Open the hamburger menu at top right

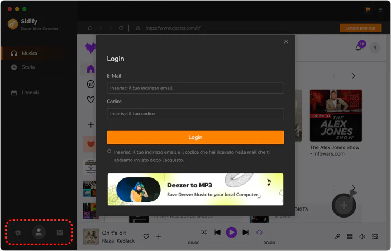tap(380, 9)
